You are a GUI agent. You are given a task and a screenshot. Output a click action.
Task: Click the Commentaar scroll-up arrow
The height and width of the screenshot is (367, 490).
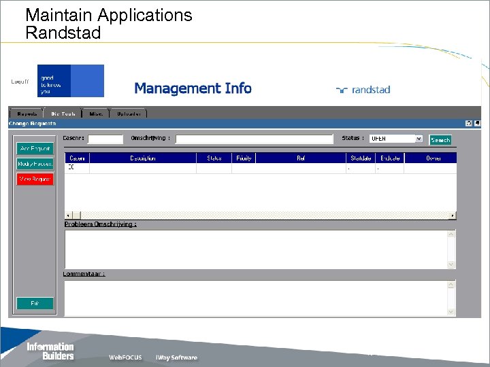click(451, 285)
